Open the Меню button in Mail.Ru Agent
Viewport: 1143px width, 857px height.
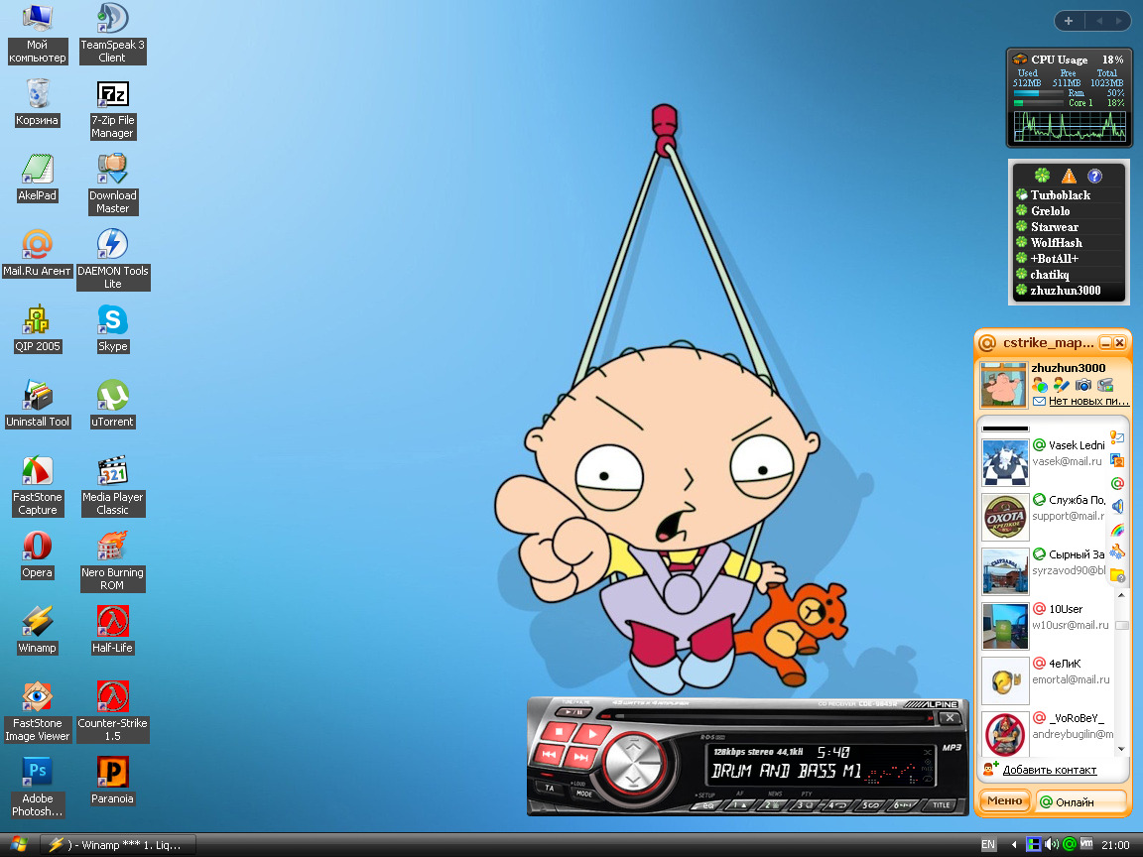[1004, 800]
